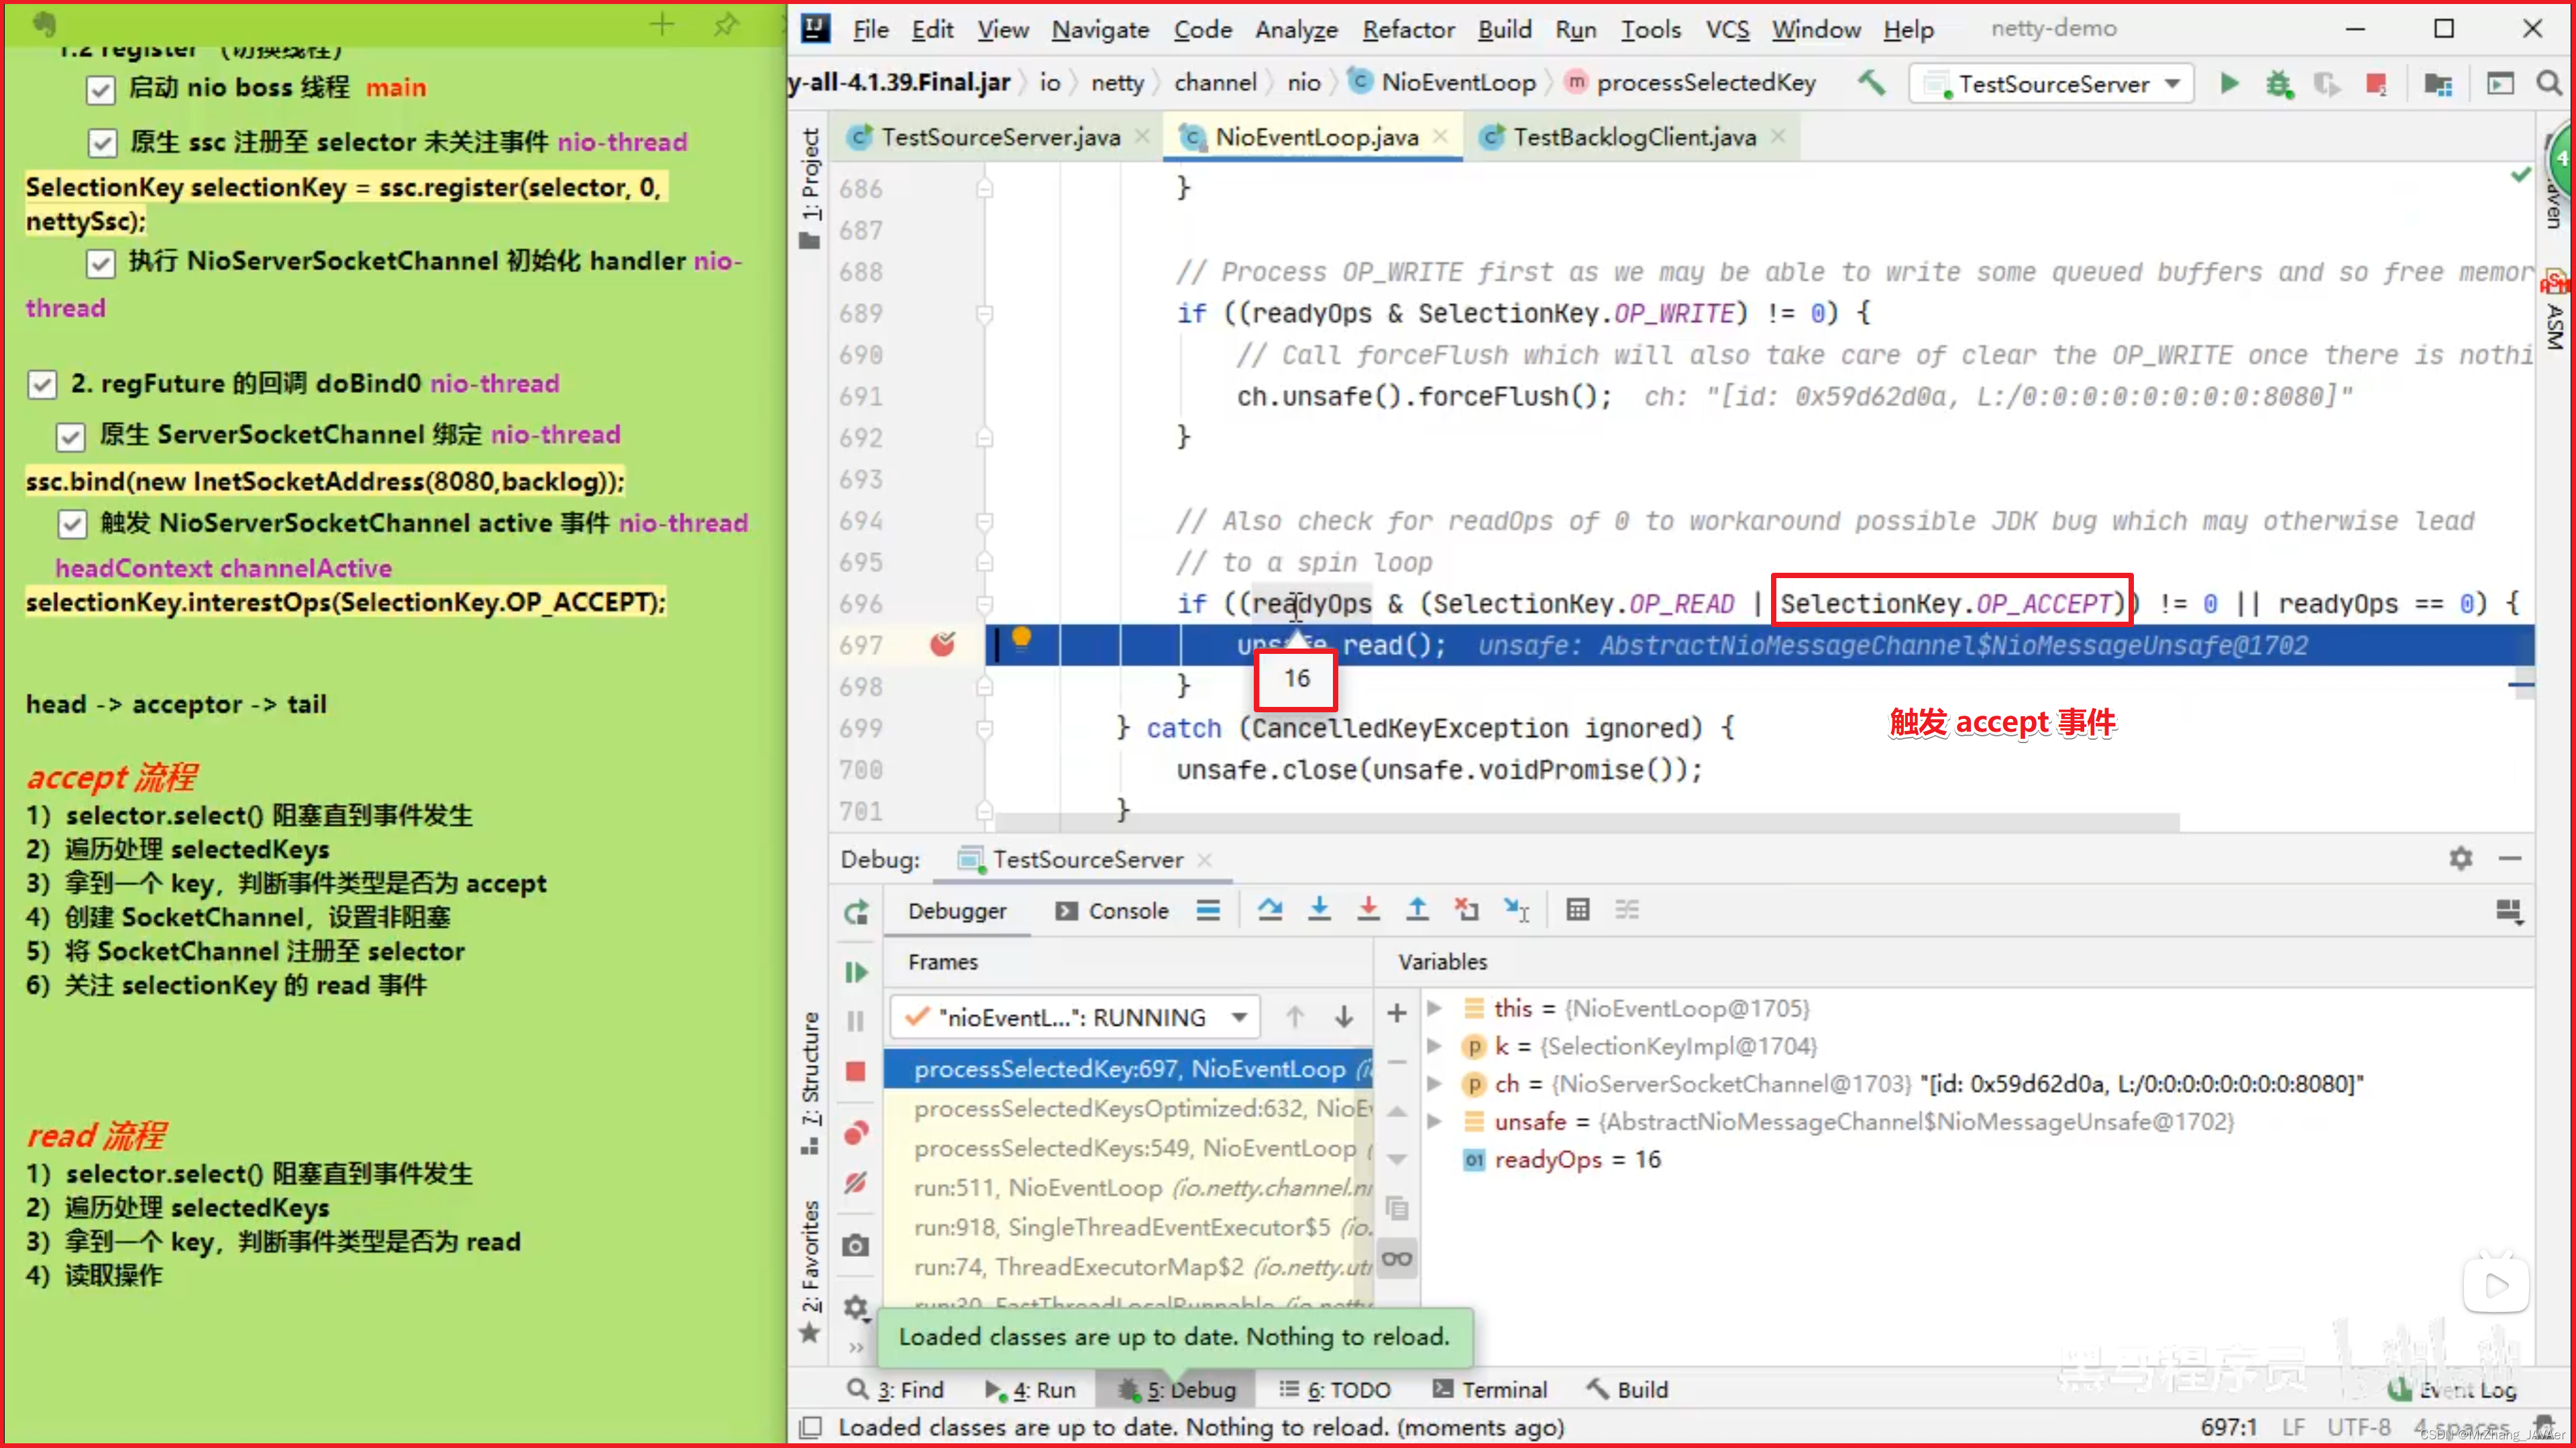Viewport: 2576px width, 1448px height.
Task: Click Step Into icon
Action: tap(1320, 909)
